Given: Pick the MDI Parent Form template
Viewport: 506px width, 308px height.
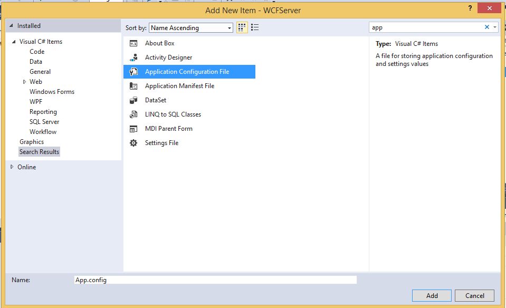Looking at the screenshot, I should pos(168,128).
